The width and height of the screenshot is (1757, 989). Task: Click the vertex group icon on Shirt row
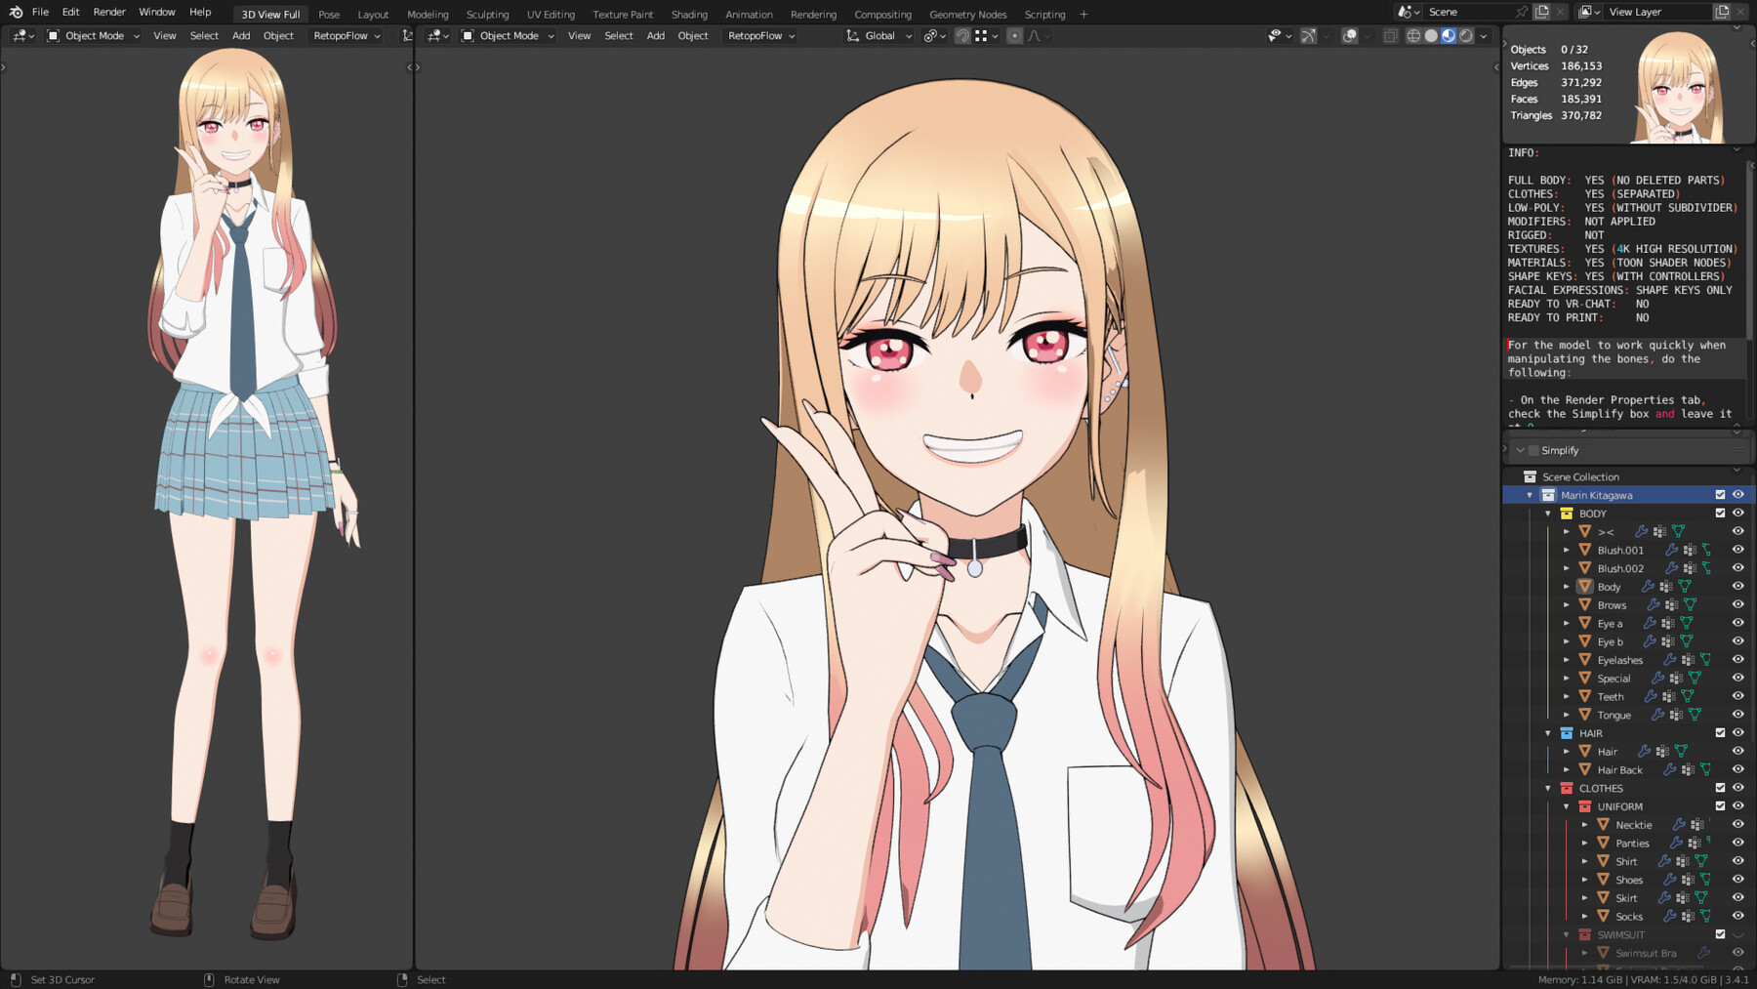(1683, 861)
